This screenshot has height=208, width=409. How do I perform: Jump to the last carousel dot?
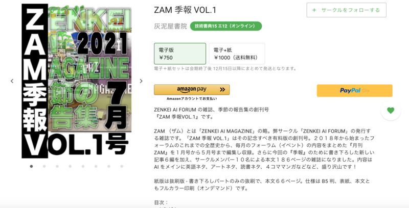(x=122, y=166)
